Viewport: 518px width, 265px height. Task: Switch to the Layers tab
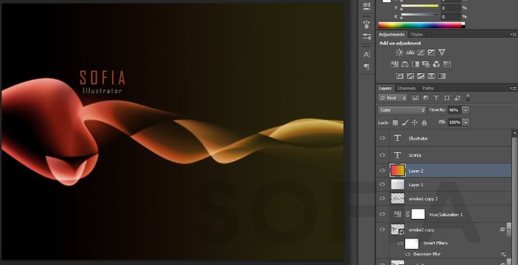385,89
